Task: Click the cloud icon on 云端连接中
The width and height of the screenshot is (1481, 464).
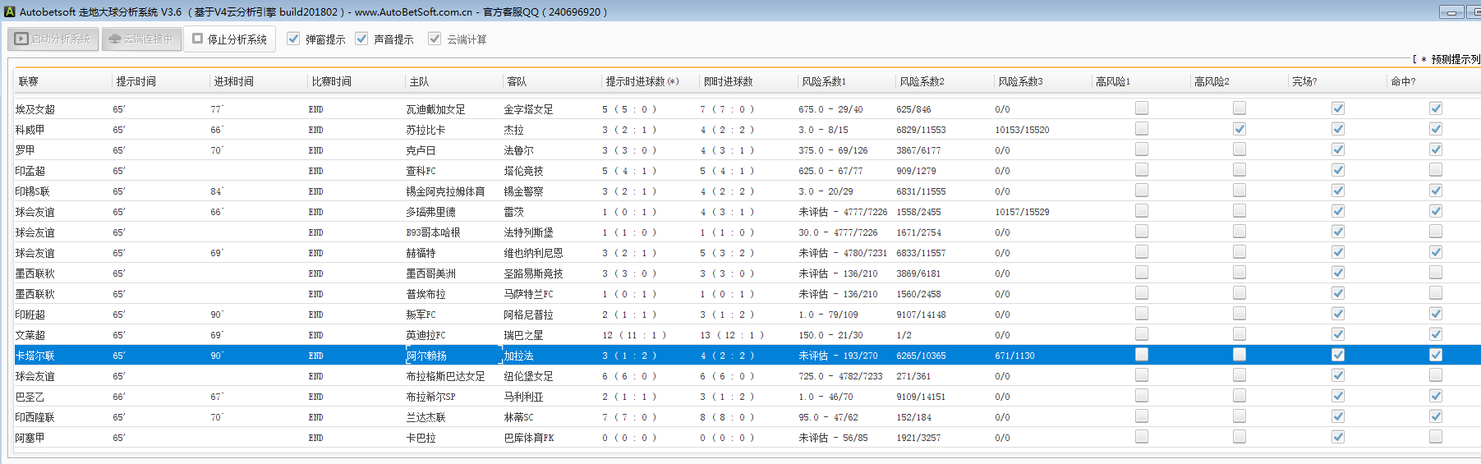Action: pos(115,39)
